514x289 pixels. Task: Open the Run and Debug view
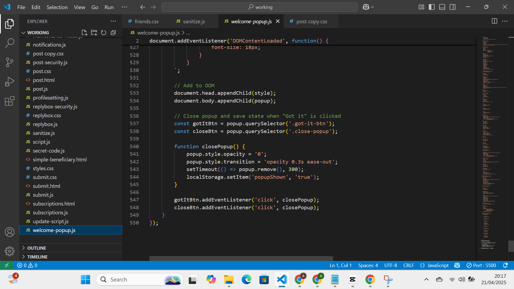click(10, 82)
